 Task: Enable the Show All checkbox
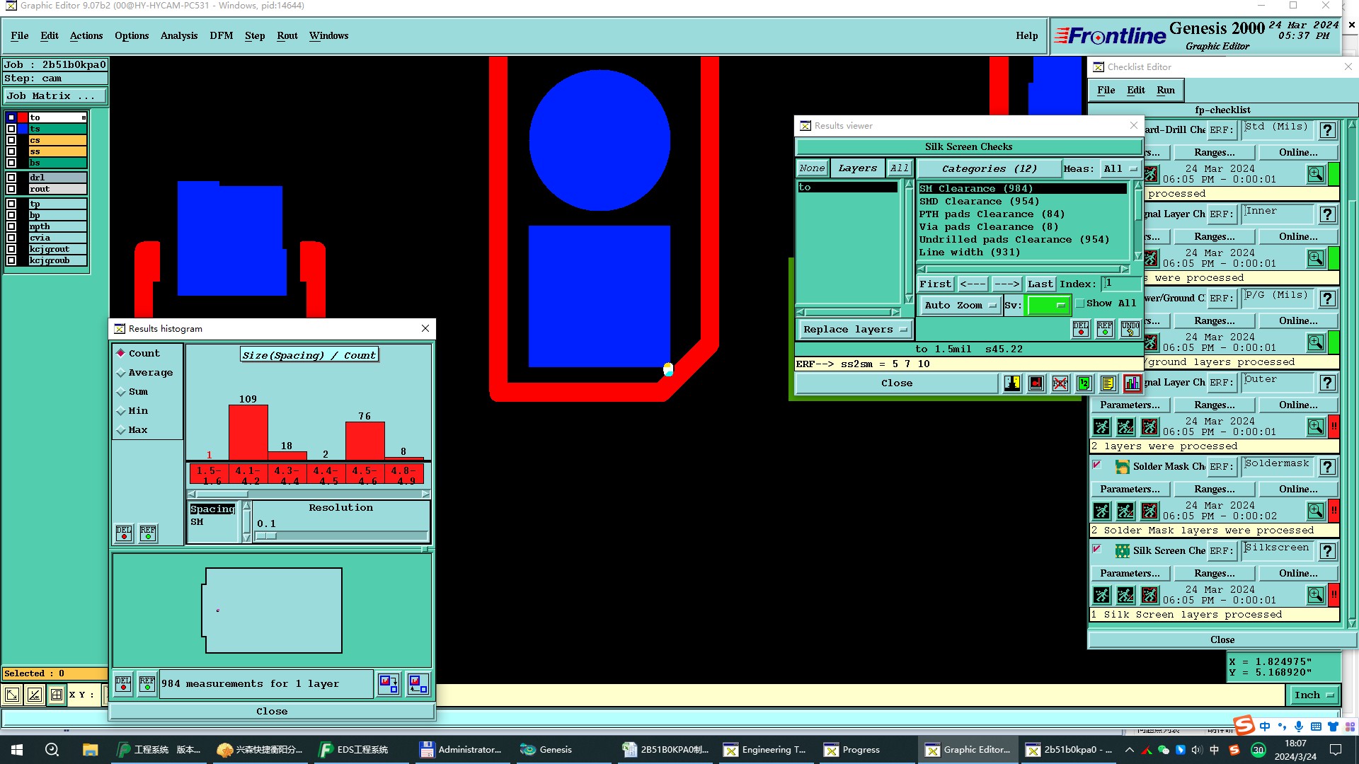pyautogui.click(x=1080, y=303)
